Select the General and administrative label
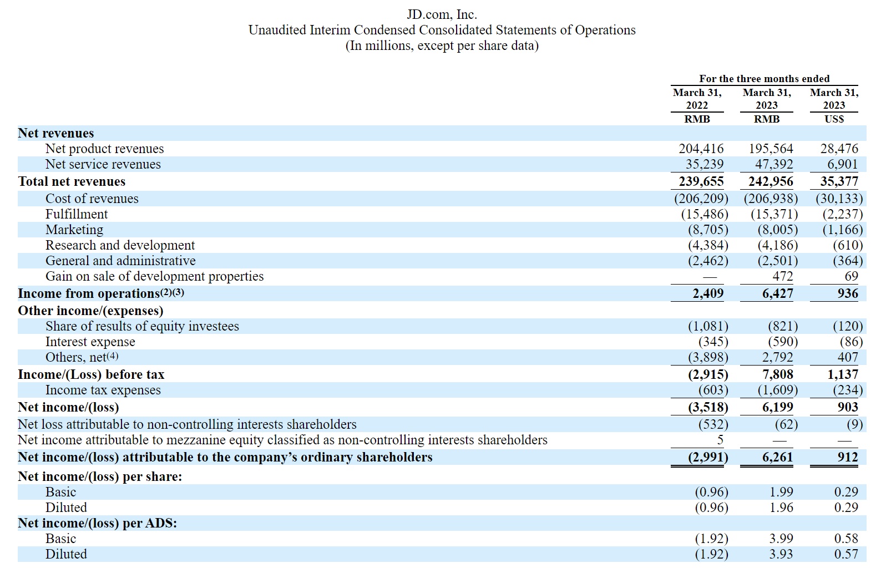The width and height of the screenshot is (881, 568). click(x=120, y=261)
